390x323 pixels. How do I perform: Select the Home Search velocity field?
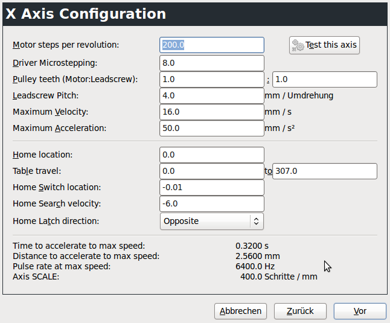coord(212,204)
